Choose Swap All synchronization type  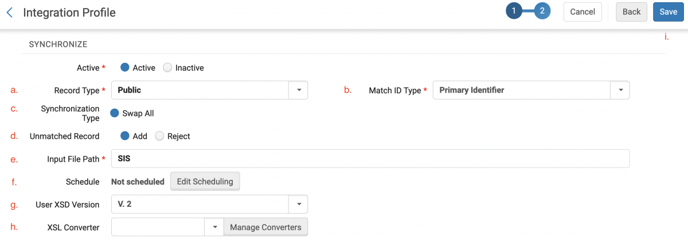[114, 113]
